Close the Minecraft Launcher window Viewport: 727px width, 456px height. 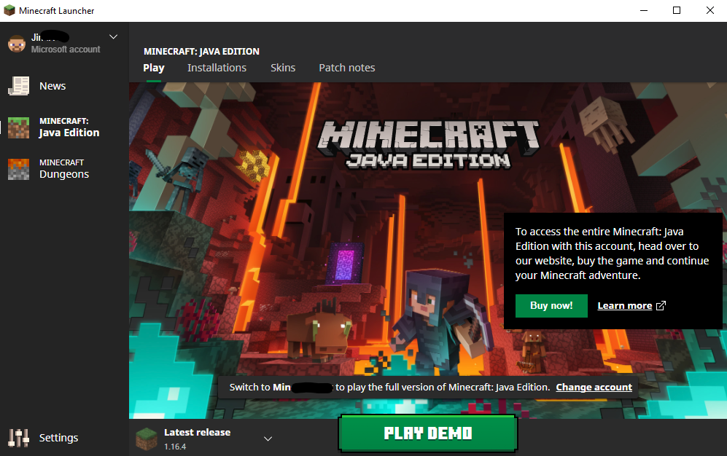pyautogui.click(x=709, y=10)
